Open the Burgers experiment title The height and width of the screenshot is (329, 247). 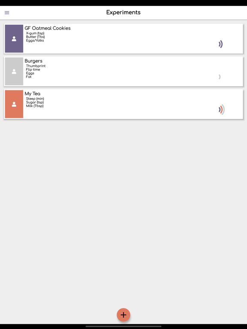(x=33, y=61)
